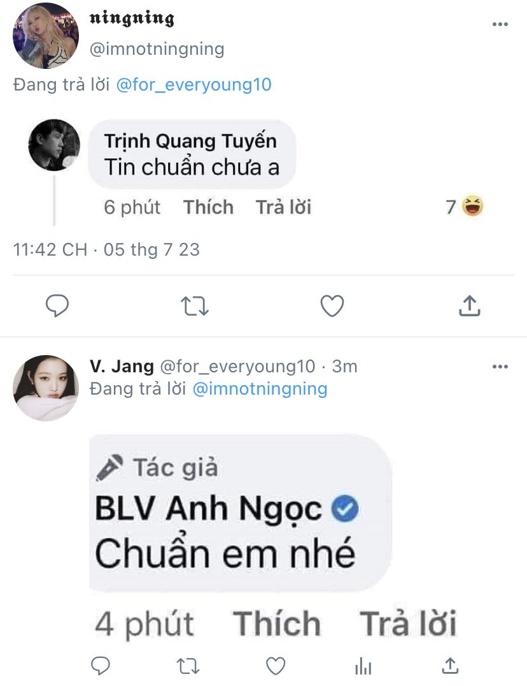Open @for_everyoung10 mention link
The width and height of the screenshot is (527, 686).
coord(194,84)
